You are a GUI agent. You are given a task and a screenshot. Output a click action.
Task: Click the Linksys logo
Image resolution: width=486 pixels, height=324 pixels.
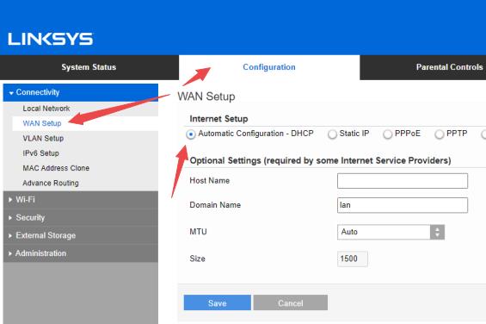(50, 39)
